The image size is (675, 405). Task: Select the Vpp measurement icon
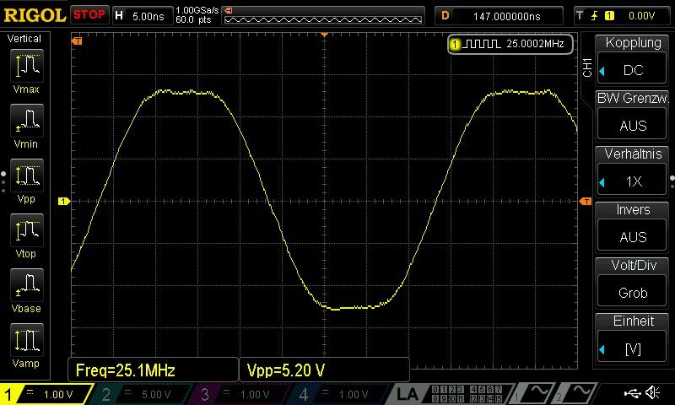(26, 175)
